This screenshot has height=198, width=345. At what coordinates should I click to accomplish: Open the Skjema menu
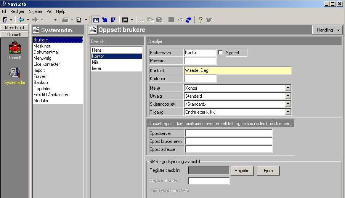(35, 11)
